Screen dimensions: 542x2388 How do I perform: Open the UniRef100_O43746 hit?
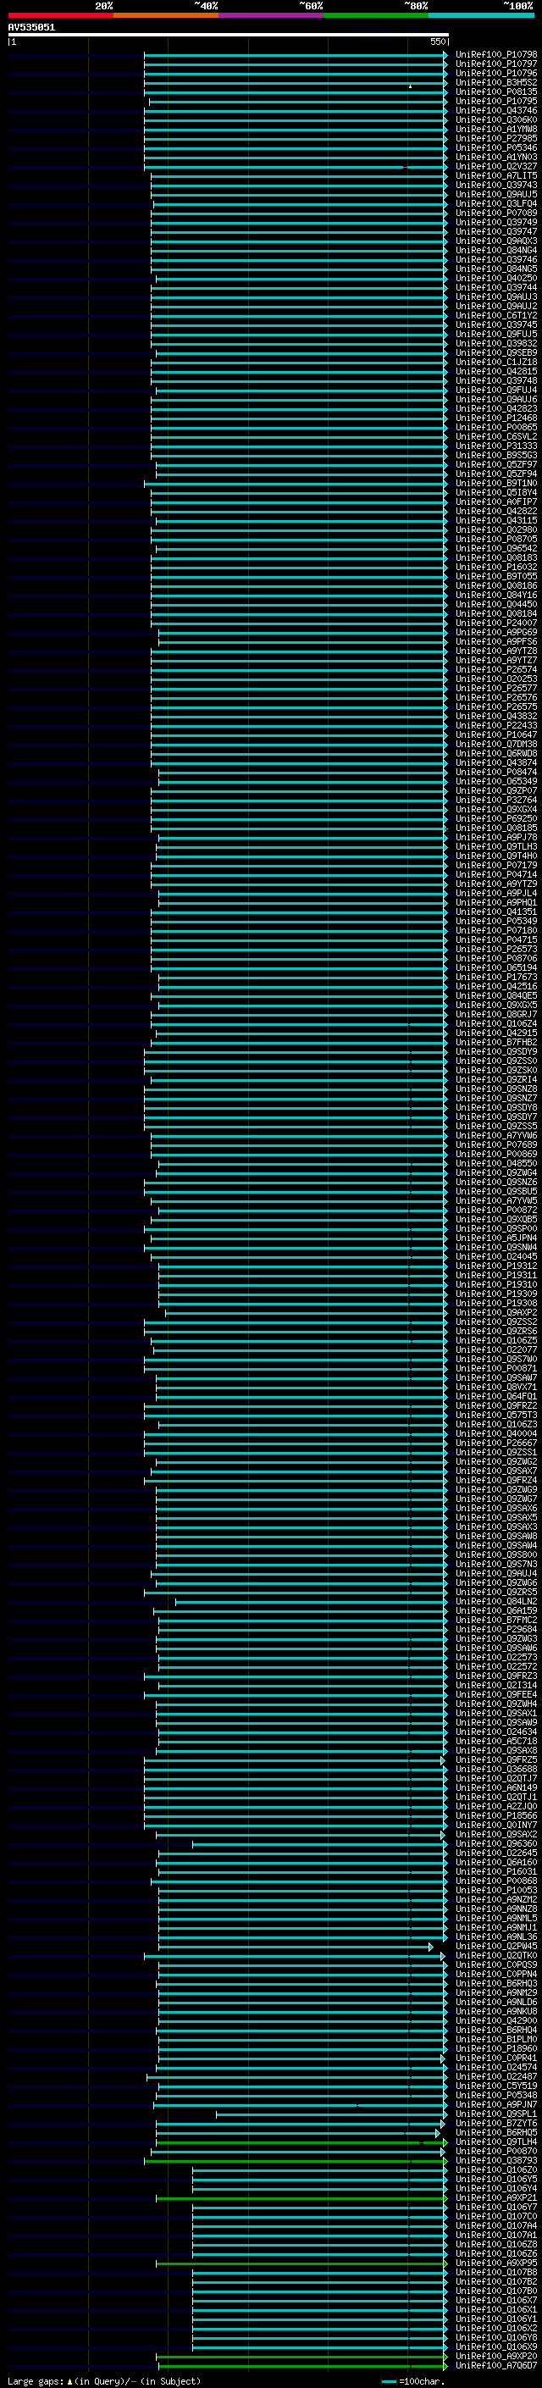[x=495, y=110]
